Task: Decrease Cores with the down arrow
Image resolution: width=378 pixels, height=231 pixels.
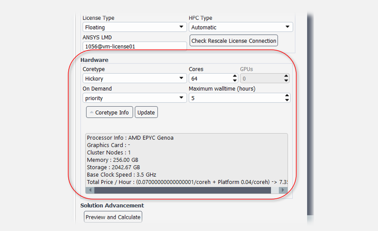Action: coord(235,80)
